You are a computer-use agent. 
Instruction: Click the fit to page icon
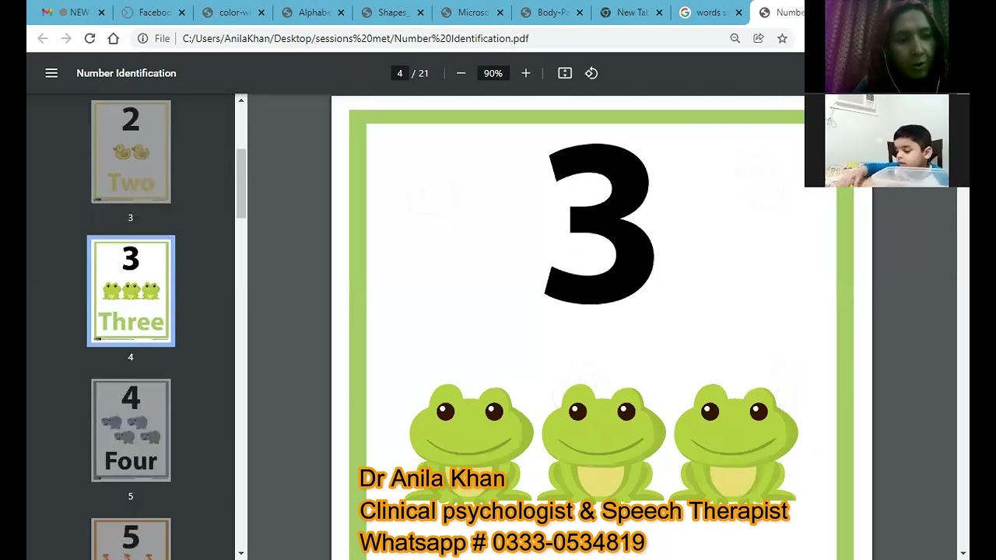pyautogui.click(x=565, y=73)
